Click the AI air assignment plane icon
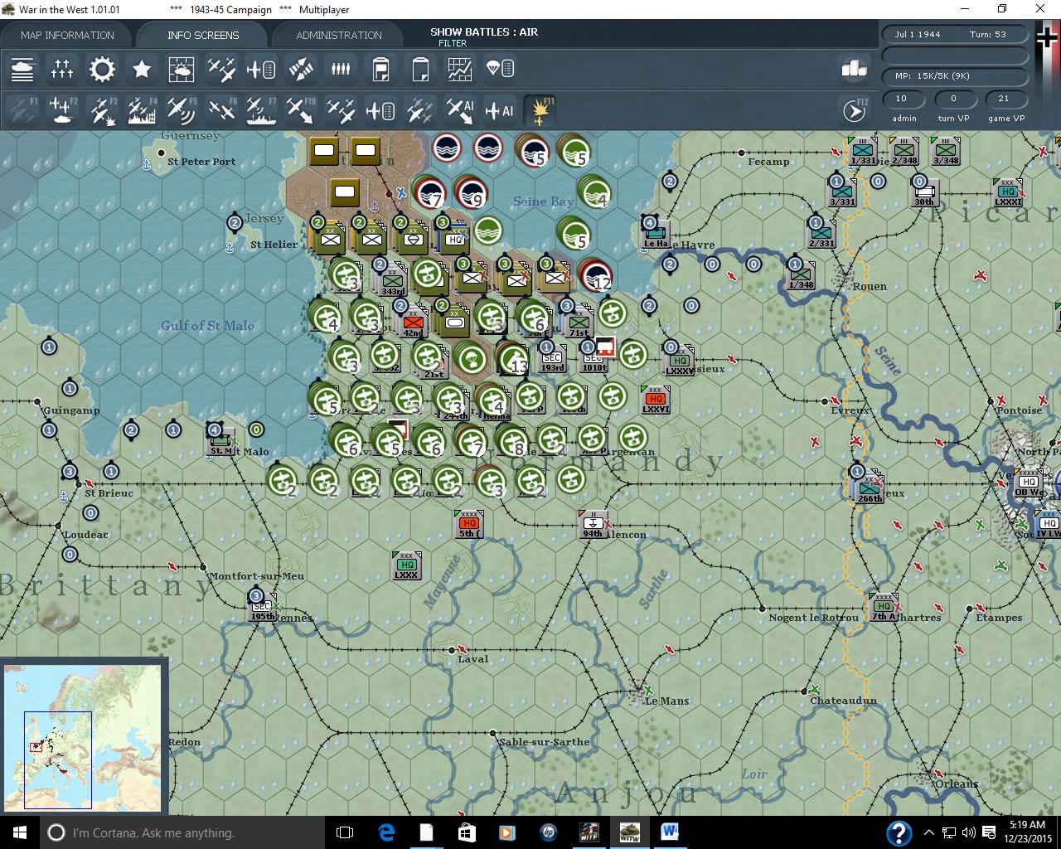Image resolution: width=1061 pixels, height=849 pixels. click(x=500, y=110)
